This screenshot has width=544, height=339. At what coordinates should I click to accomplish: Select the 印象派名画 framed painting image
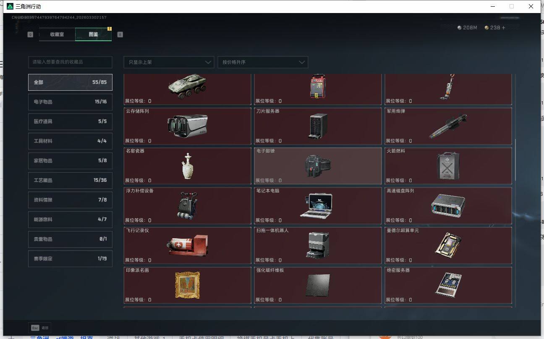click(187, 285)
